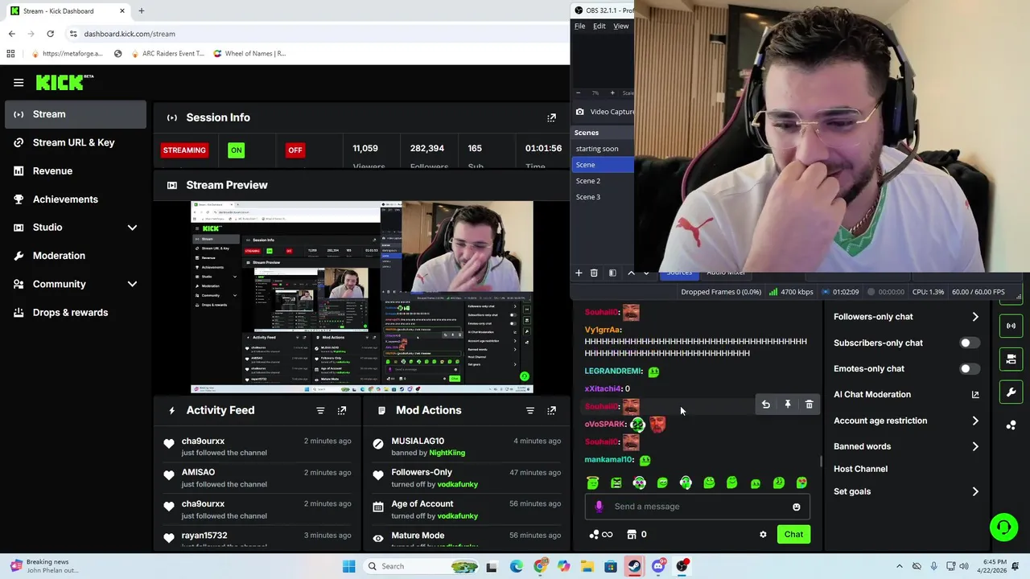Open the emoji picker in message box

tap(797, 507)
